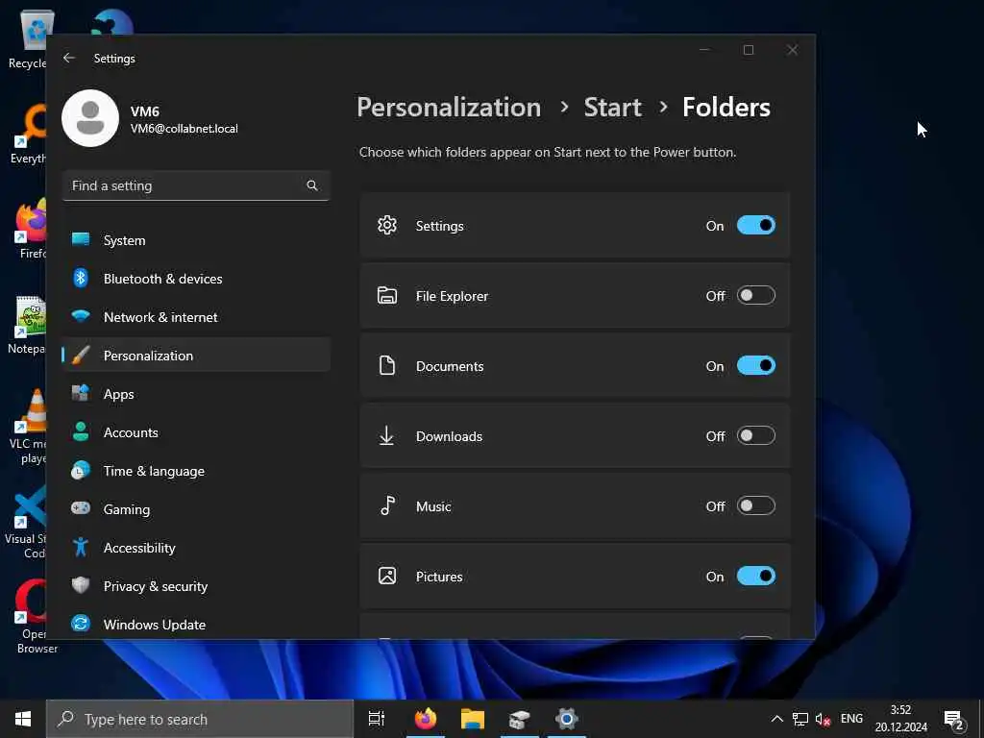Click the Settings gear icon in folders list
The height and width of the screenshot is (738, 984).
pos(387,225)
